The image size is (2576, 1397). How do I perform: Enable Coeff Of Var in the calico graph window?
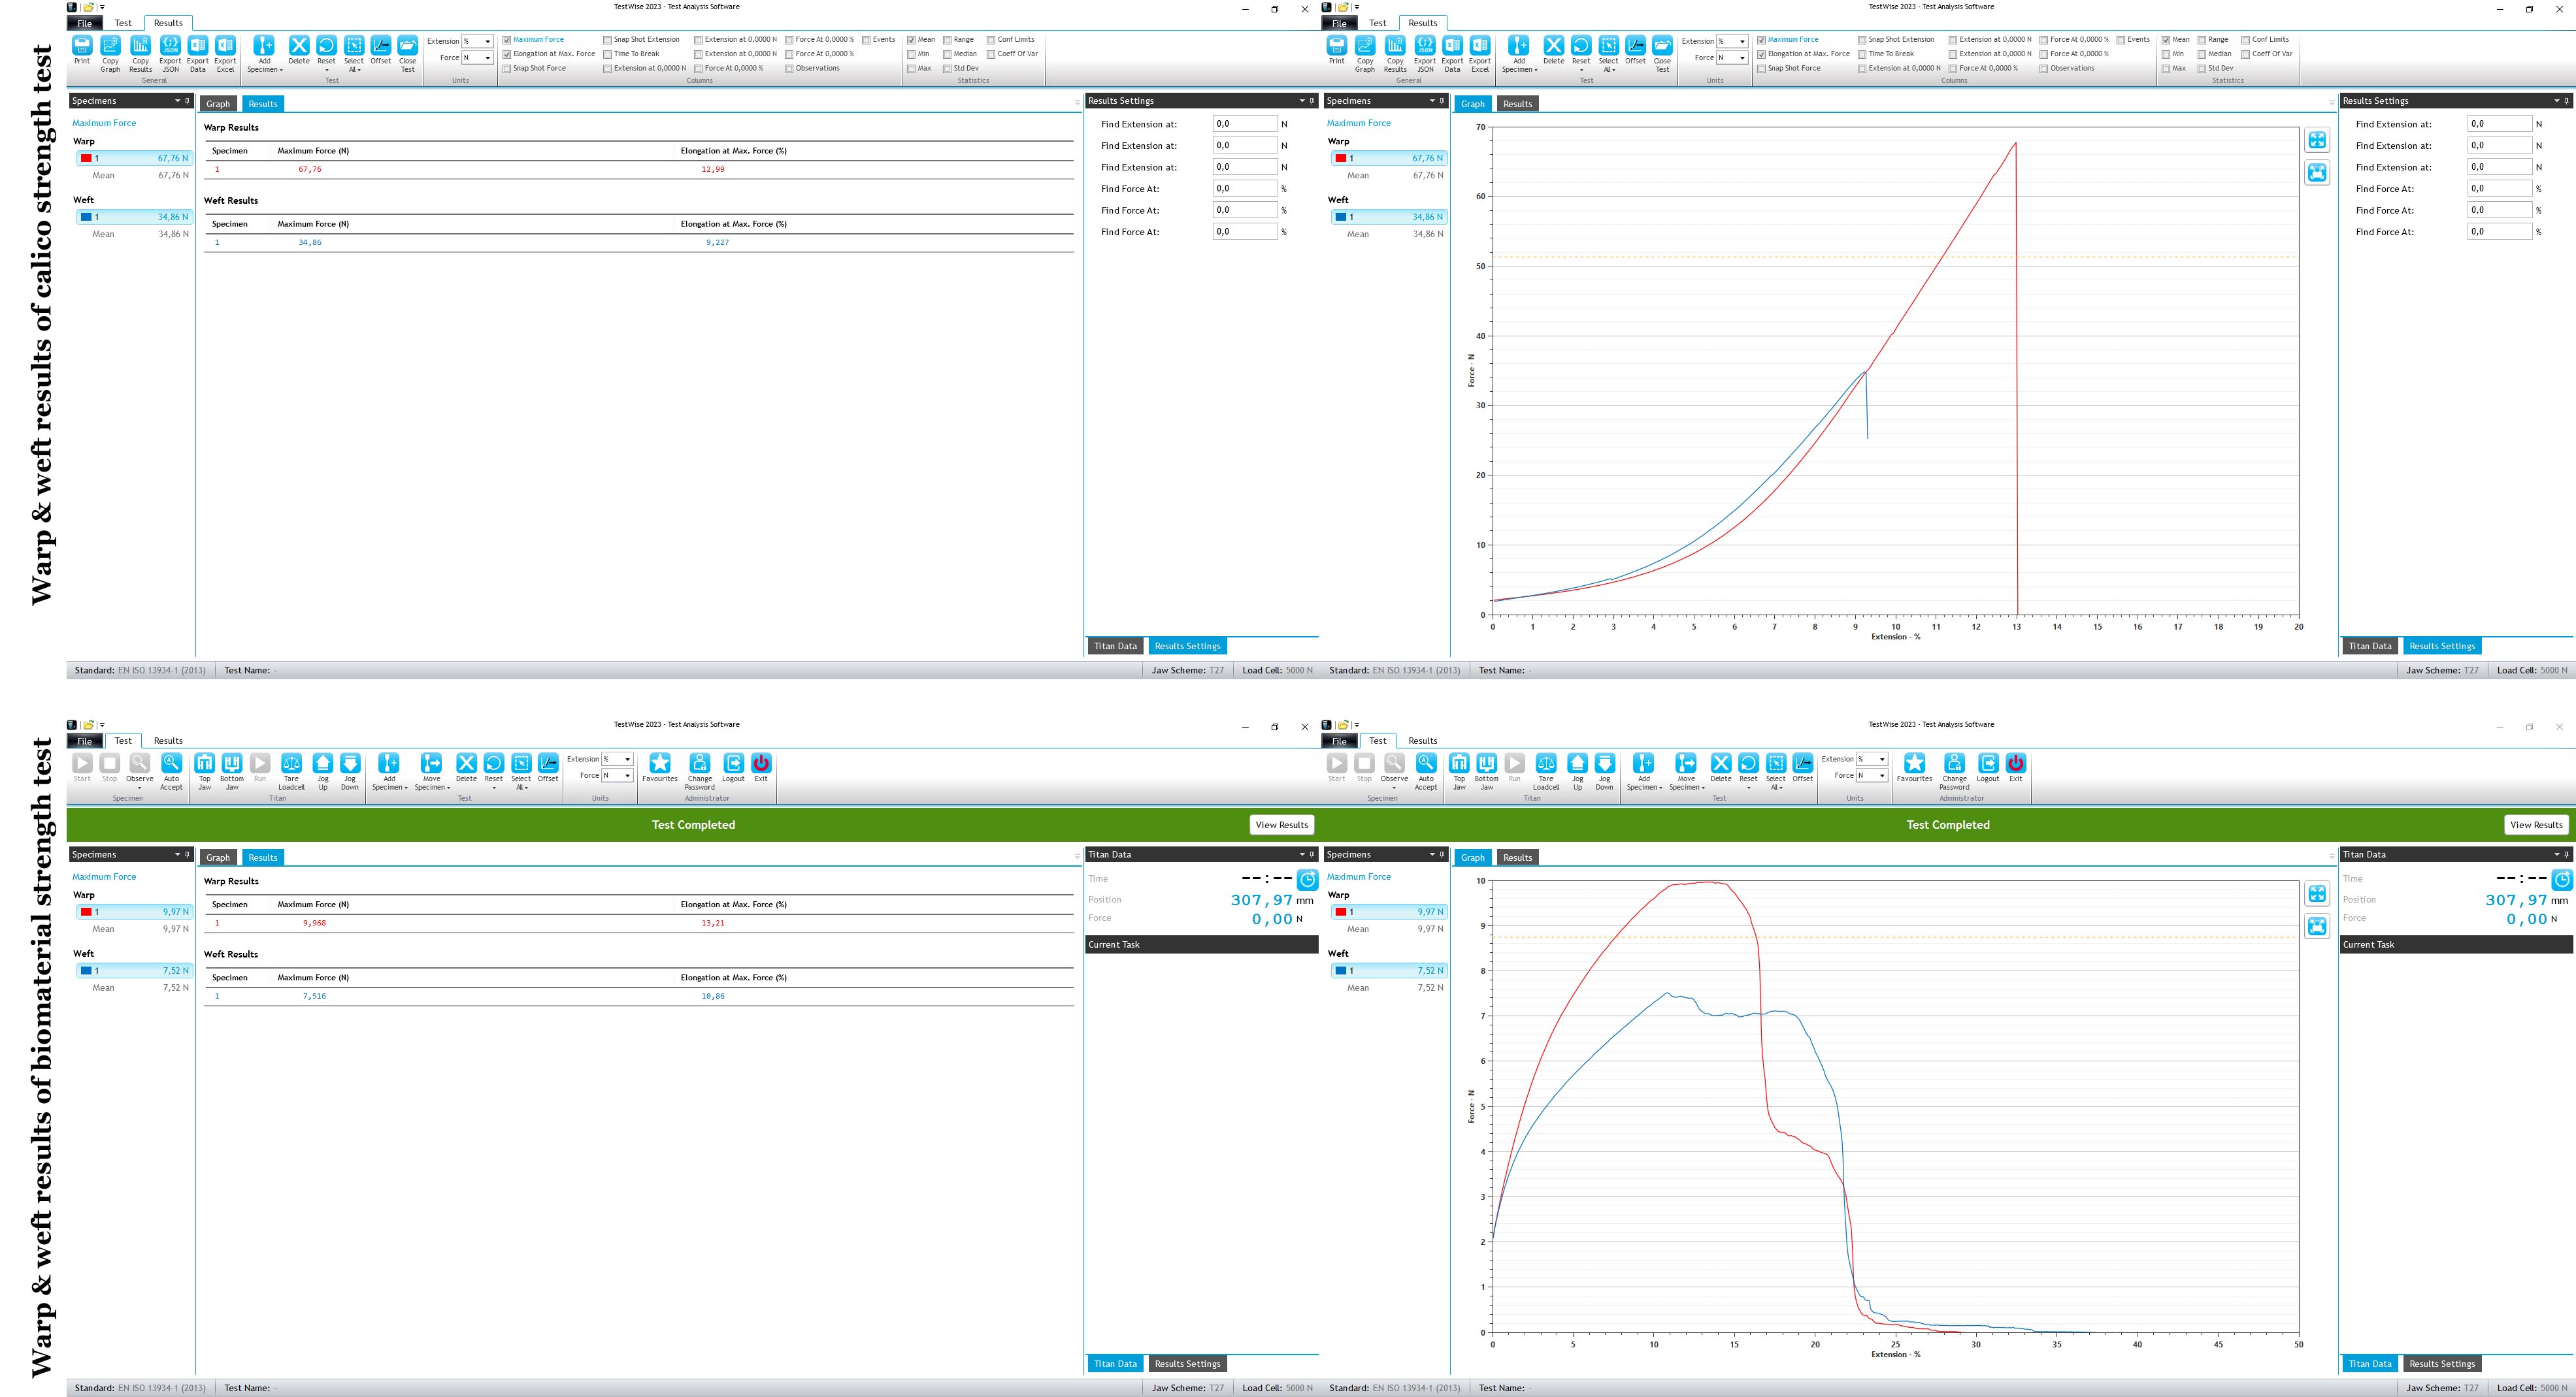(x=2246, y=54)
